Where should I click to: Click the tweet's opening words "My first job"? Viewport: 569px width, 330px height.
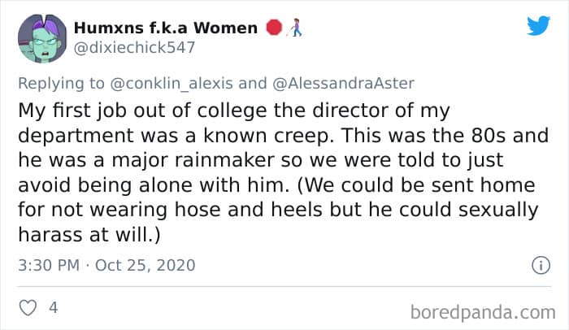coord(75,108)
